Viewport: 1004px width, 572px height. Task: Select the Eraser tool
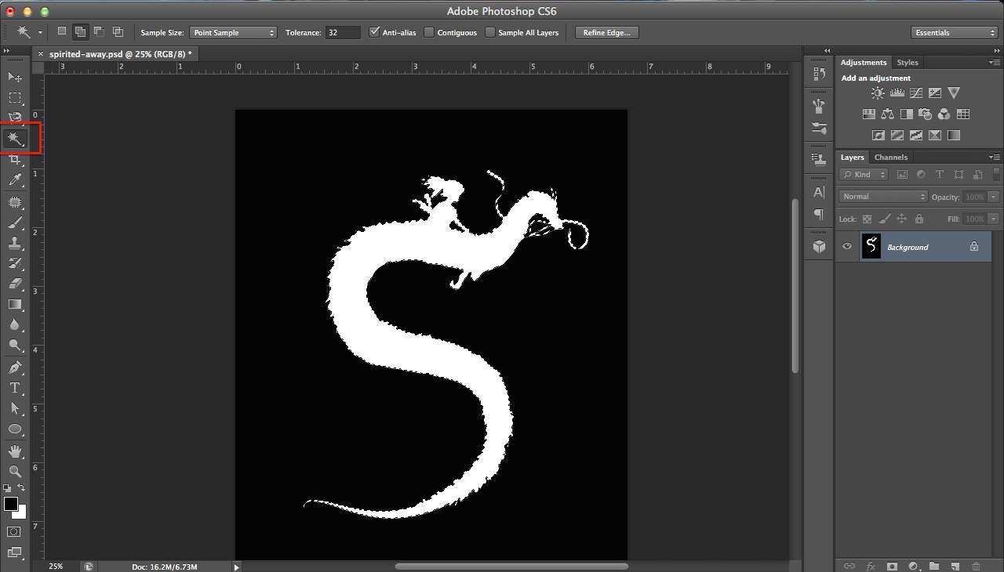pos(15,284)
